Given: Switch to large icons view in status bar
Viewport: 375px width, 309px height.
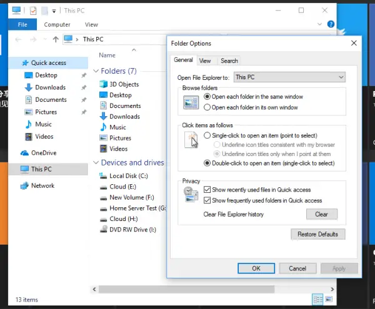Looking at the screenshot, I should click(x=329, y=299).
